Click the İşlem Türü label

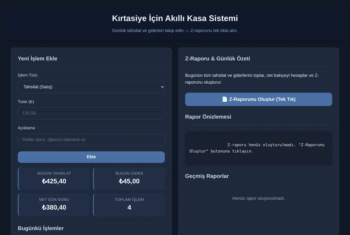tap(28, 75)
